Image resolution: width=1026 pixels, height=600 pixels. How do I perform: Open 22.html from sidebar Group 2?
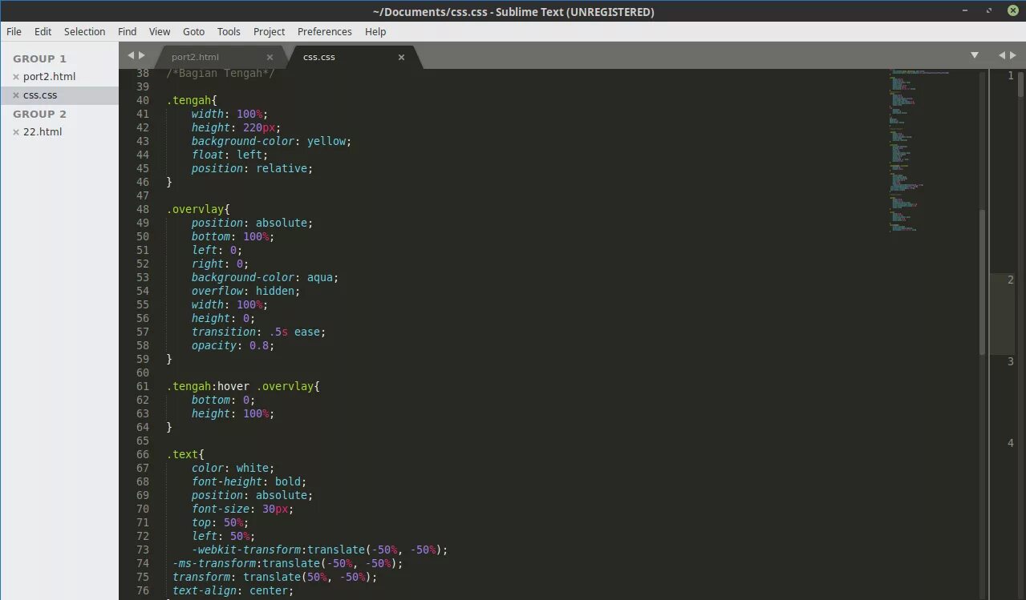point(43,132)
